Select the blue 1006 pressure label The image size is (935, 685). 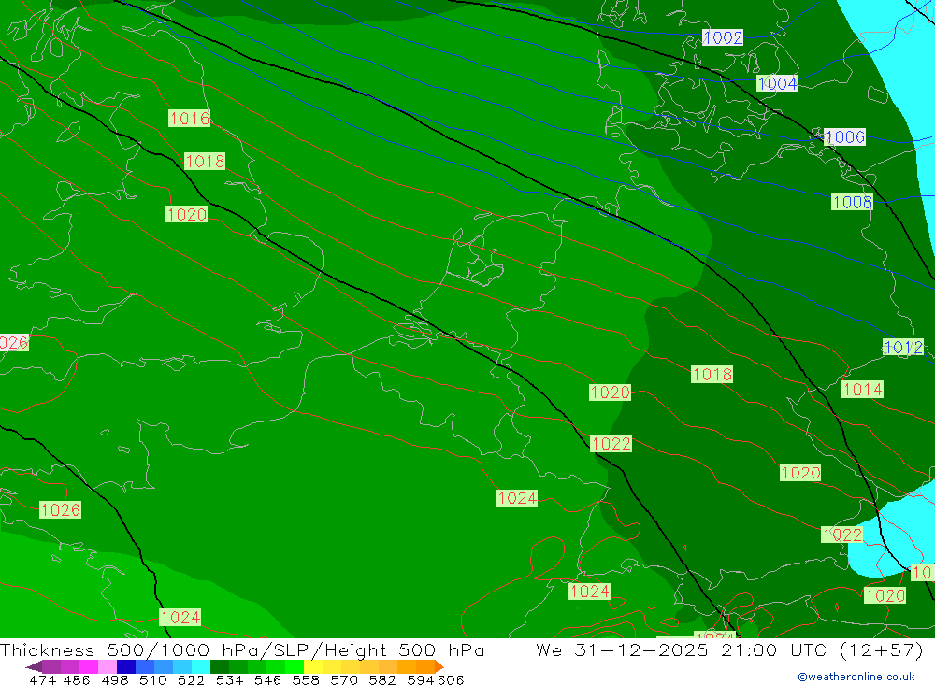844,137
